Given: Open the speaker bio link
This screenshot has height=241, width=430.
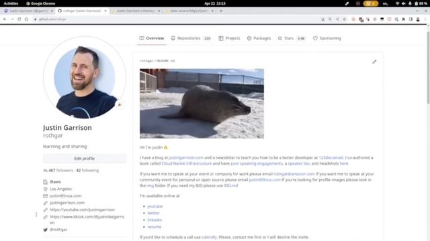Looking at the screenshot, I should [298, 163].
